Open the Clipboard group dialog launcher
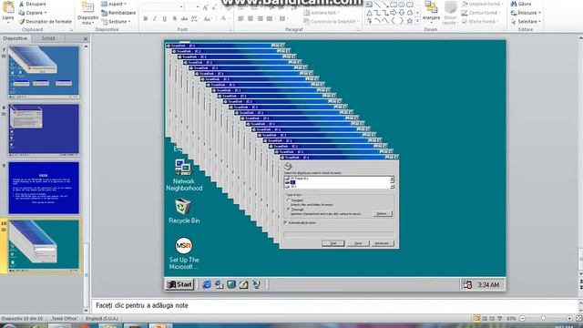 [x=71, y=29]
